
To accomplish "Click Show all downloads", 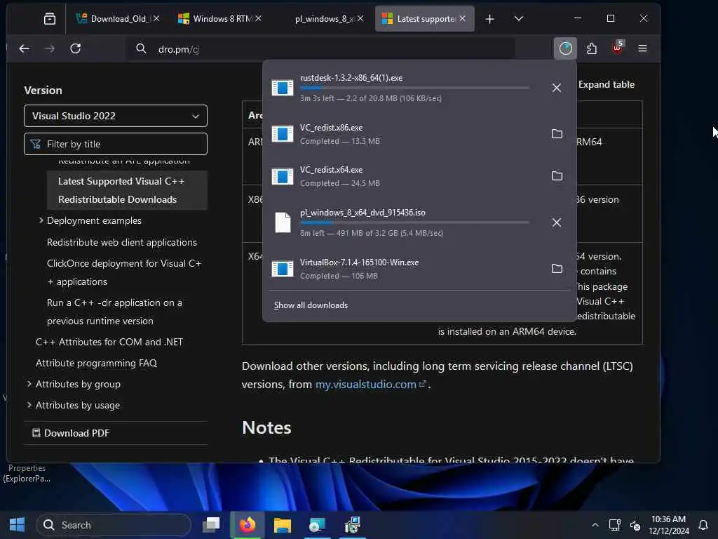I will [311, 305].
